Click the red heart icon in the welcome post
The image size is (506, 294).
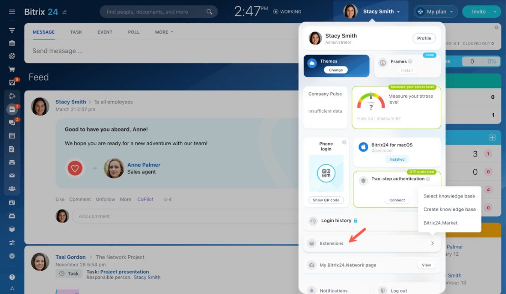(75, 168)
